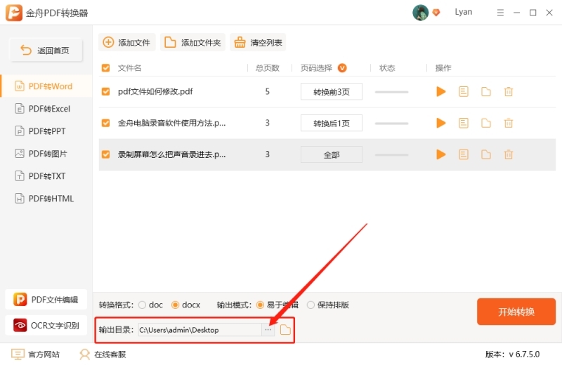Screen dimensions: 562x365
Task: Click 添加文件 to add files
Action: (127, 42)
